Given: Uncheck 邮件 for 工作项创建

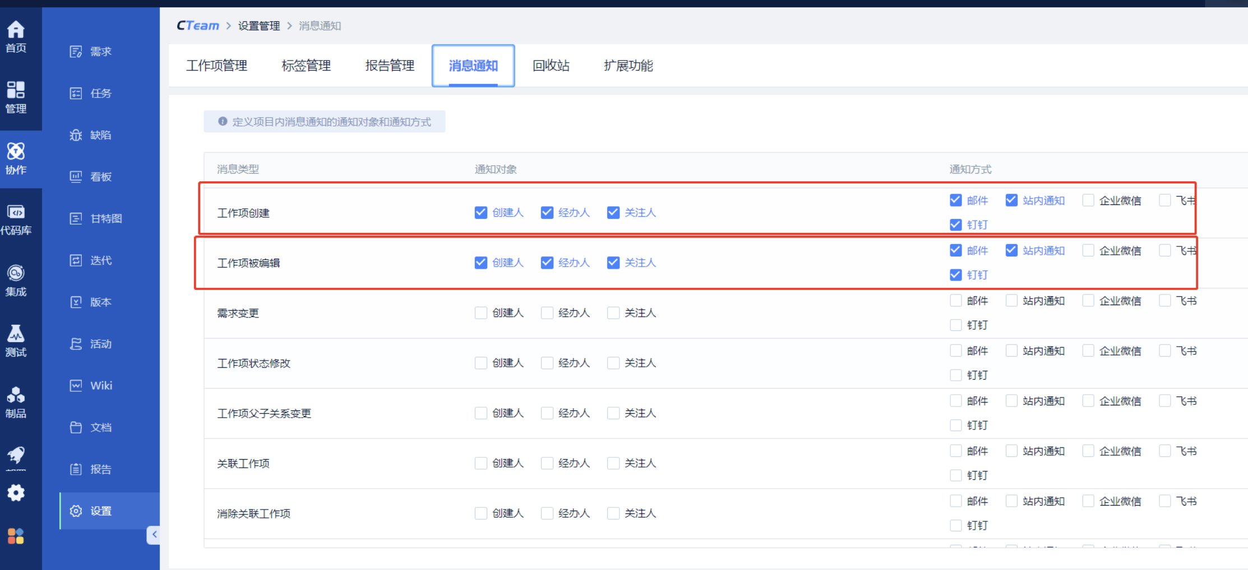Looking at the screenshot, I should (956, 200).
